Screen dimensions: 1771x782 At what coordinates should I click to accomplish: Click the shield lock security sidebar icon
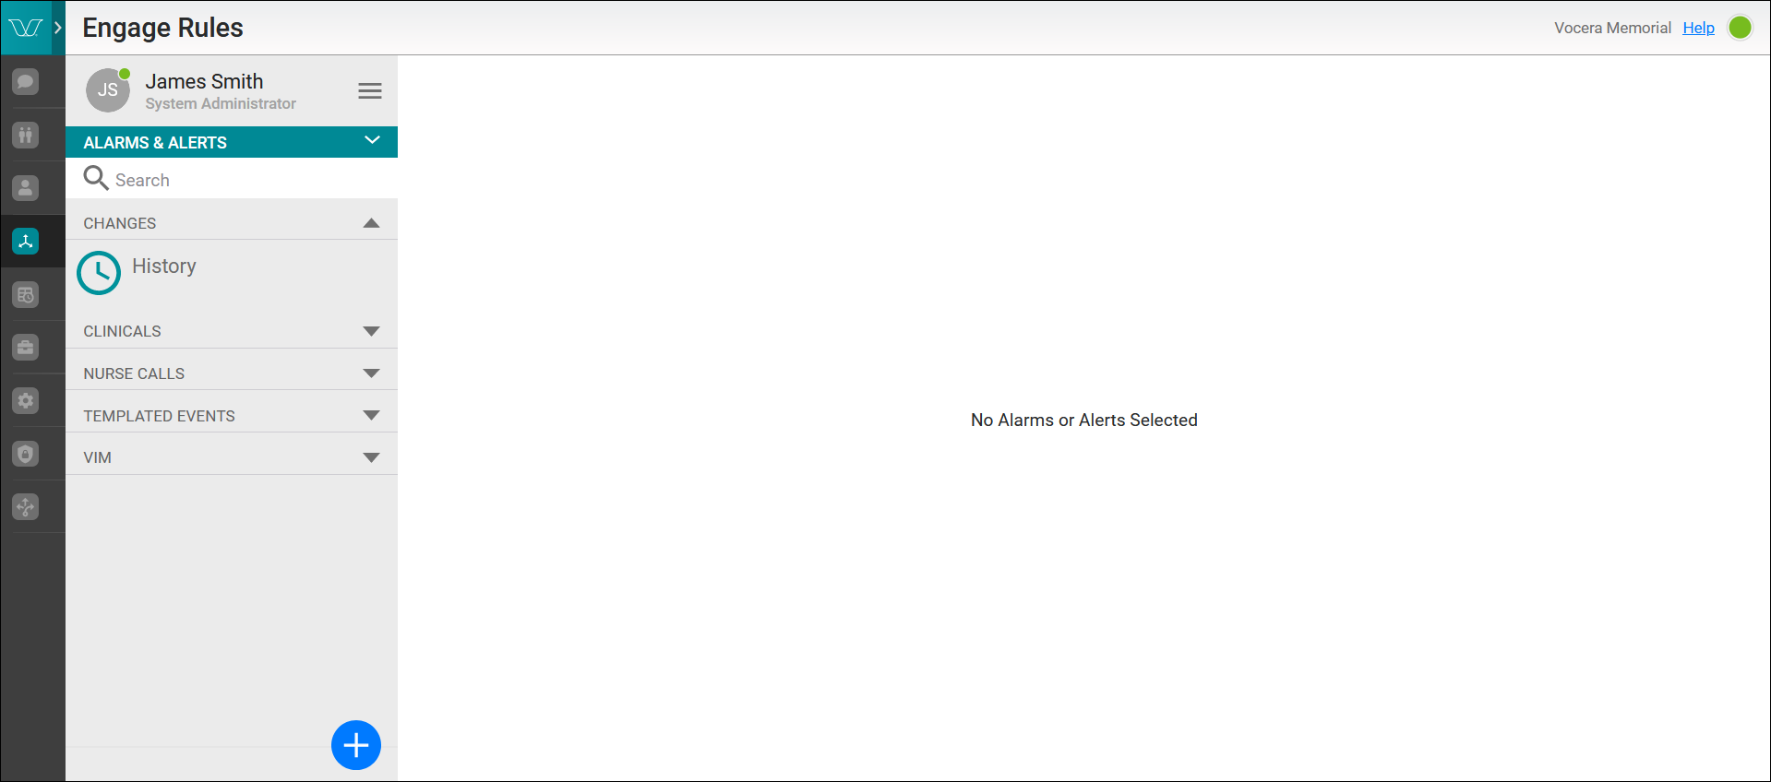[26, 454]
